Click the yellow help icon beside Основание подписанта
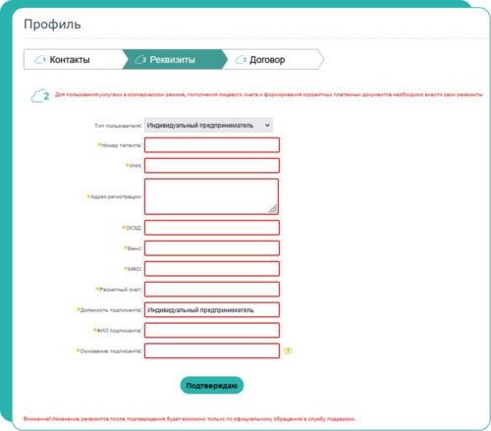 click(288, 351)
